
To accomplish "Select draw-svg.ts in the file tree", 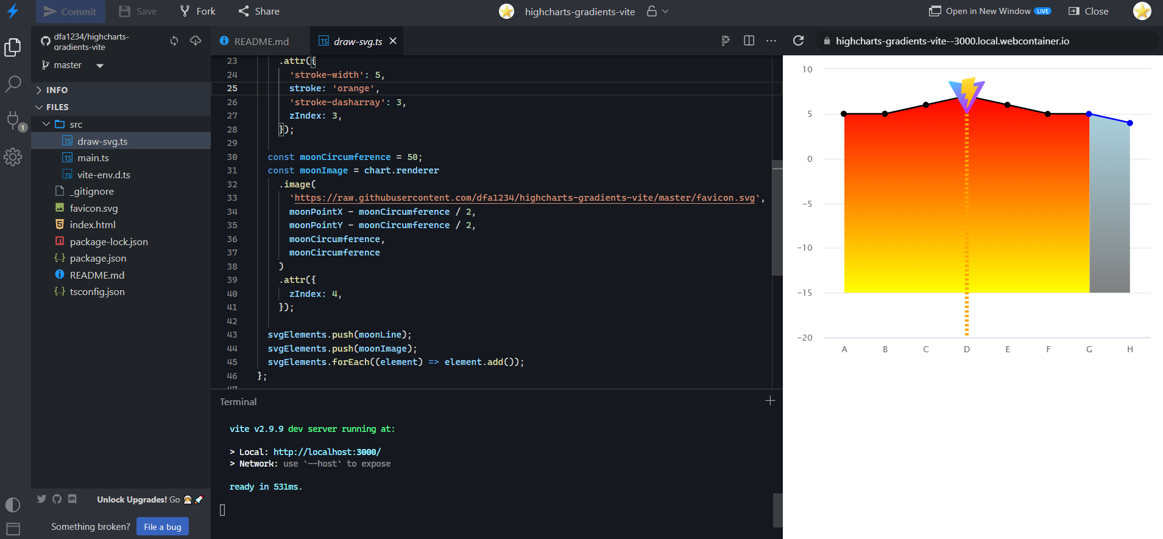I will (121, 141).
